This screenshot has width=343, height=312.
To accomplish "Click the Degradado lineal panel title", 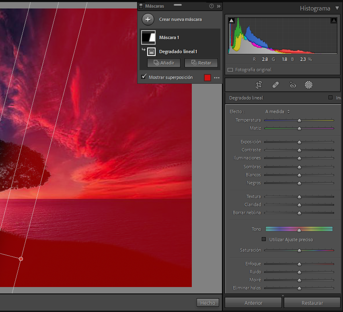I will 246,98.
